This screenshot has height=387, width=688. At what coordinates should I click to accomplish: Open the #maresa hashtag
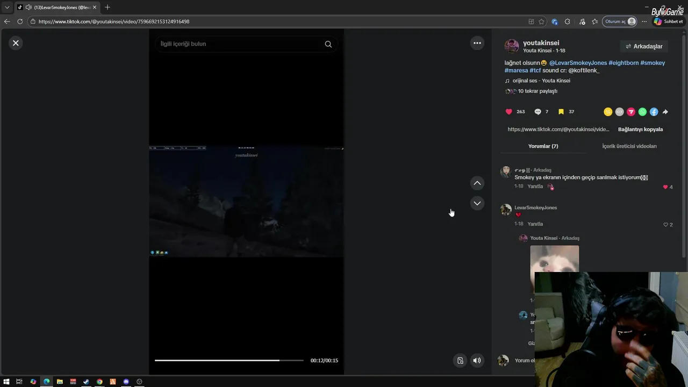(x=516, y=70)
